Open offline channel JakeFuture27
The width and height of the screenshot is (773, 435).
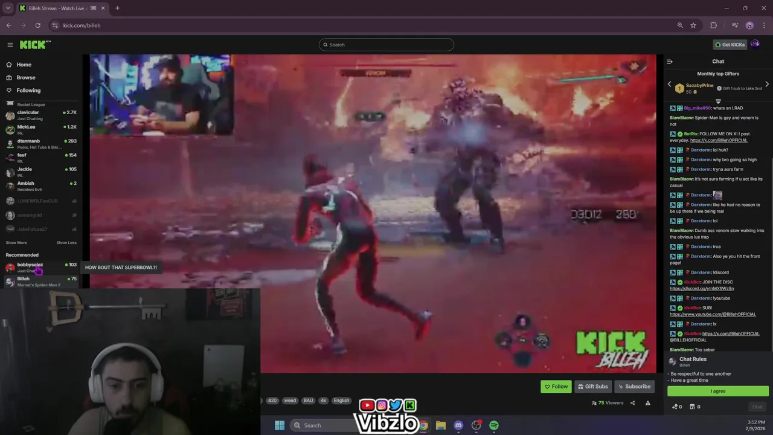point(41,229)
